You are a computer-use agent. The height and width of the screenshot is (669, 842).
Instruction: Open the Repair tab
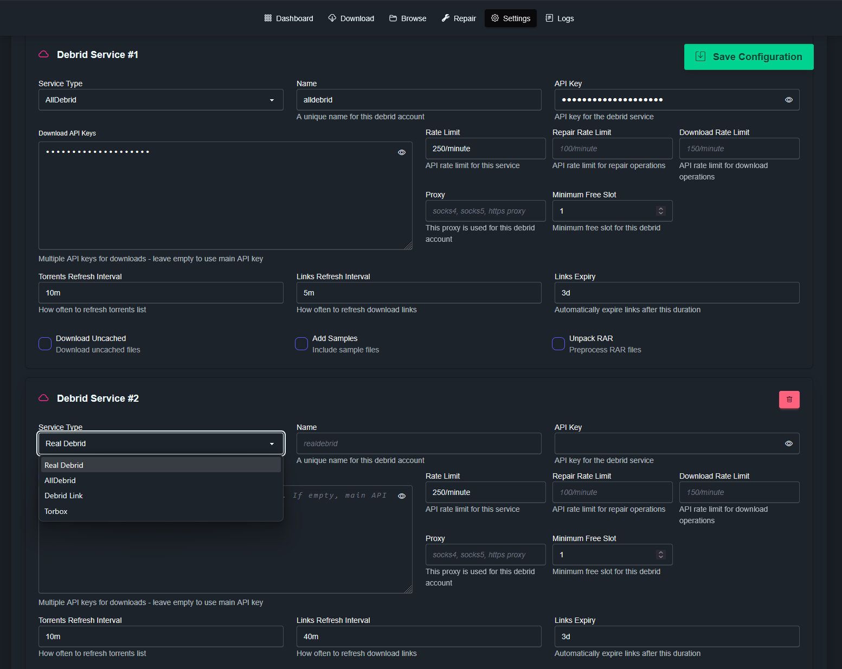click(459, 18)
